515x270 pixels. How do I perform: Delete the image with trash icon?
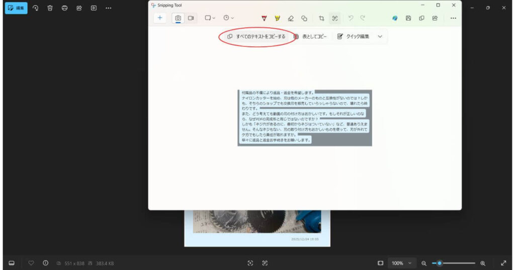pos(50,8)
